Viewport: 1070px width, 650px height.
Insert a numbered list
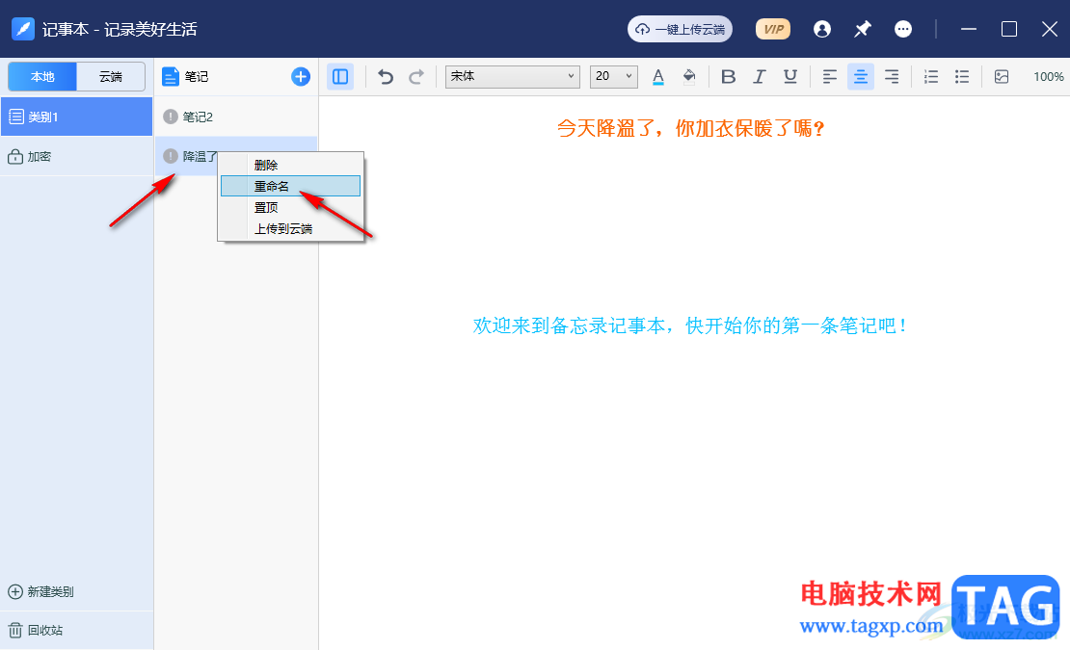pos(931,76)
